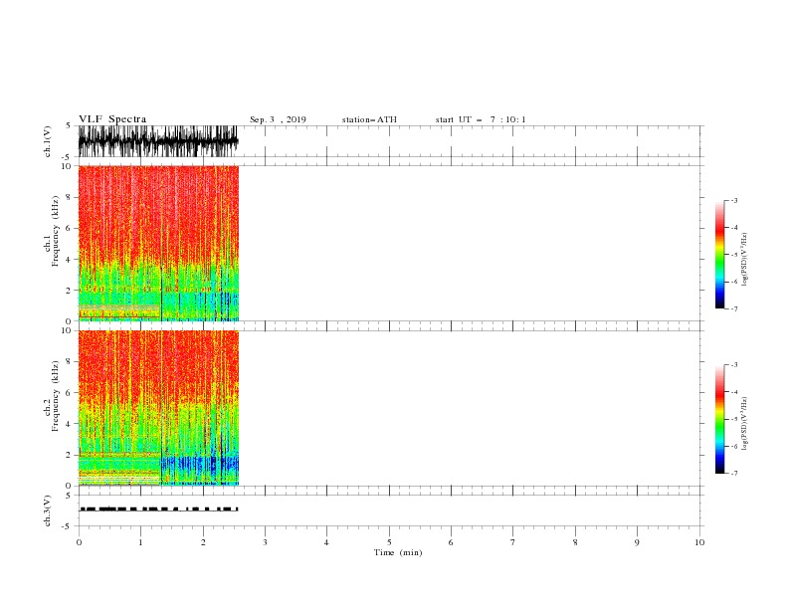Click the time axis tick label '1'
Screen dimensions: 788x609
point(140,542)
